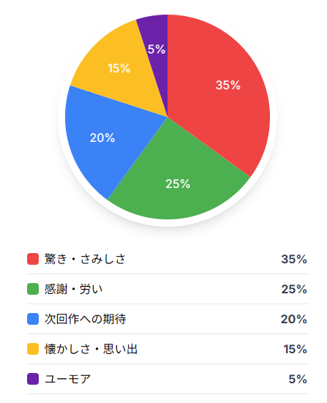This screenshot has height=403, width=327.
Task: Select the purple swatch beside ユーモア
Action: (x=33, y=379)
